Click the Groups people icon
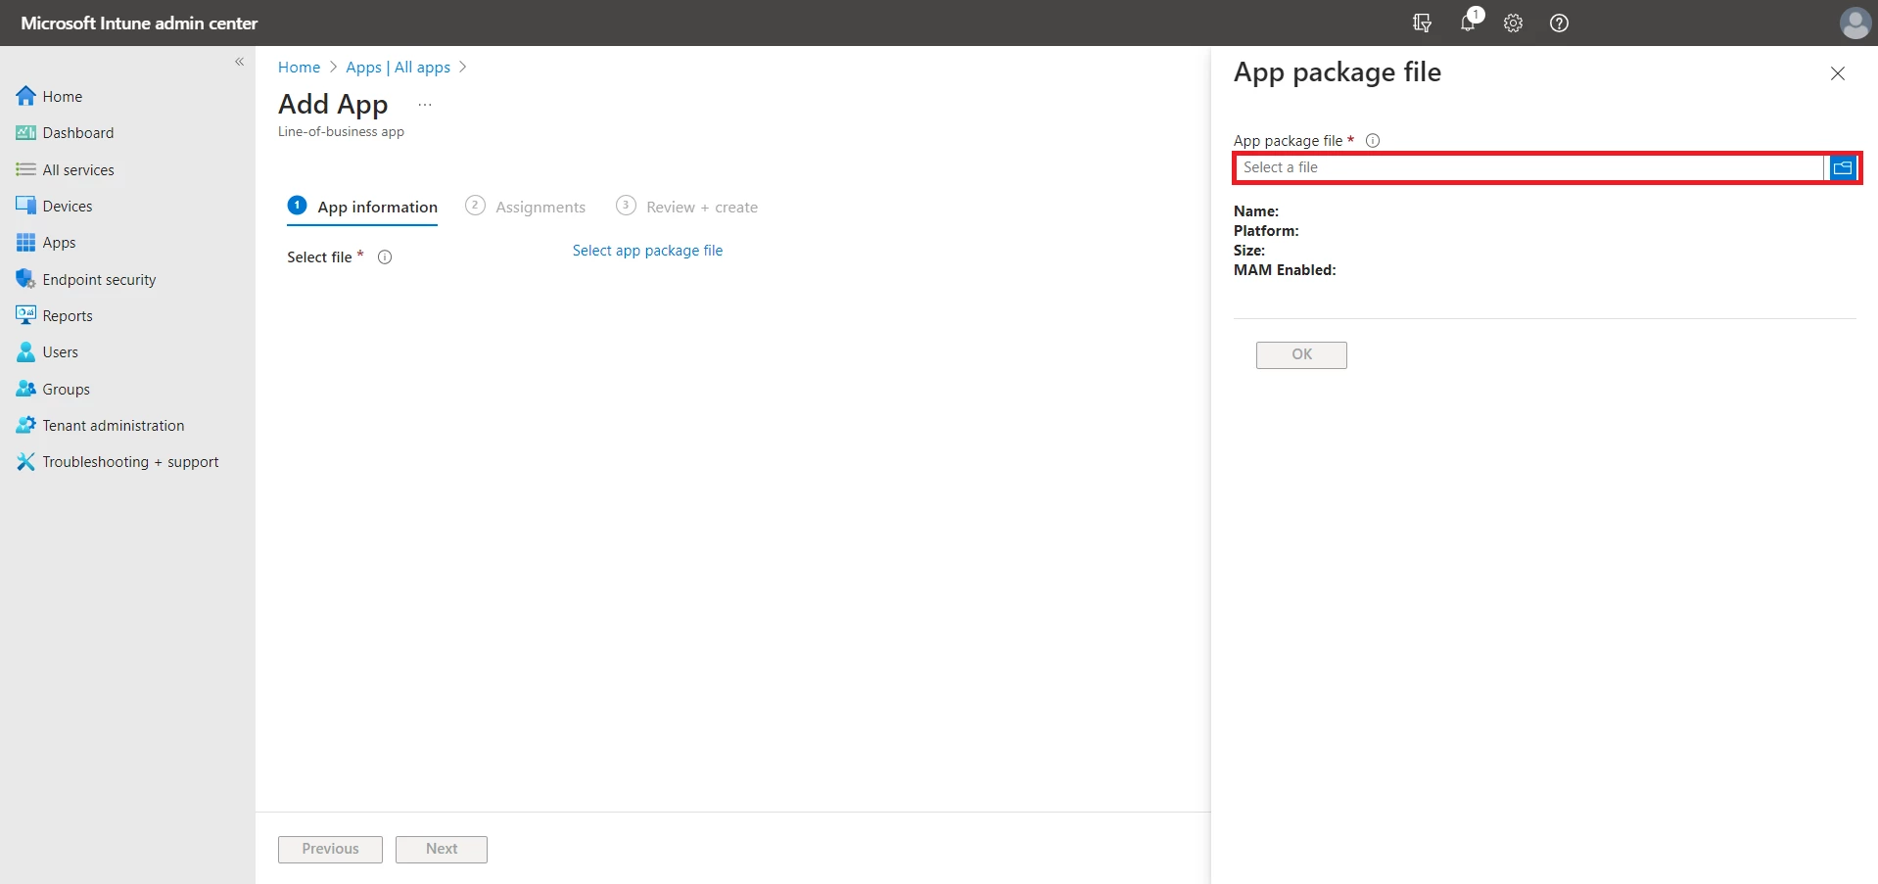The image size is (1878, 884). click(26, 389)
